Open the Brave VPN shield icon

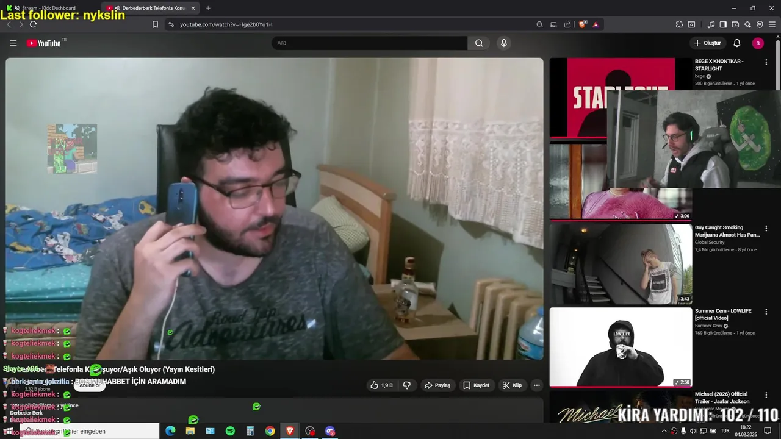[x=760, y=24]
